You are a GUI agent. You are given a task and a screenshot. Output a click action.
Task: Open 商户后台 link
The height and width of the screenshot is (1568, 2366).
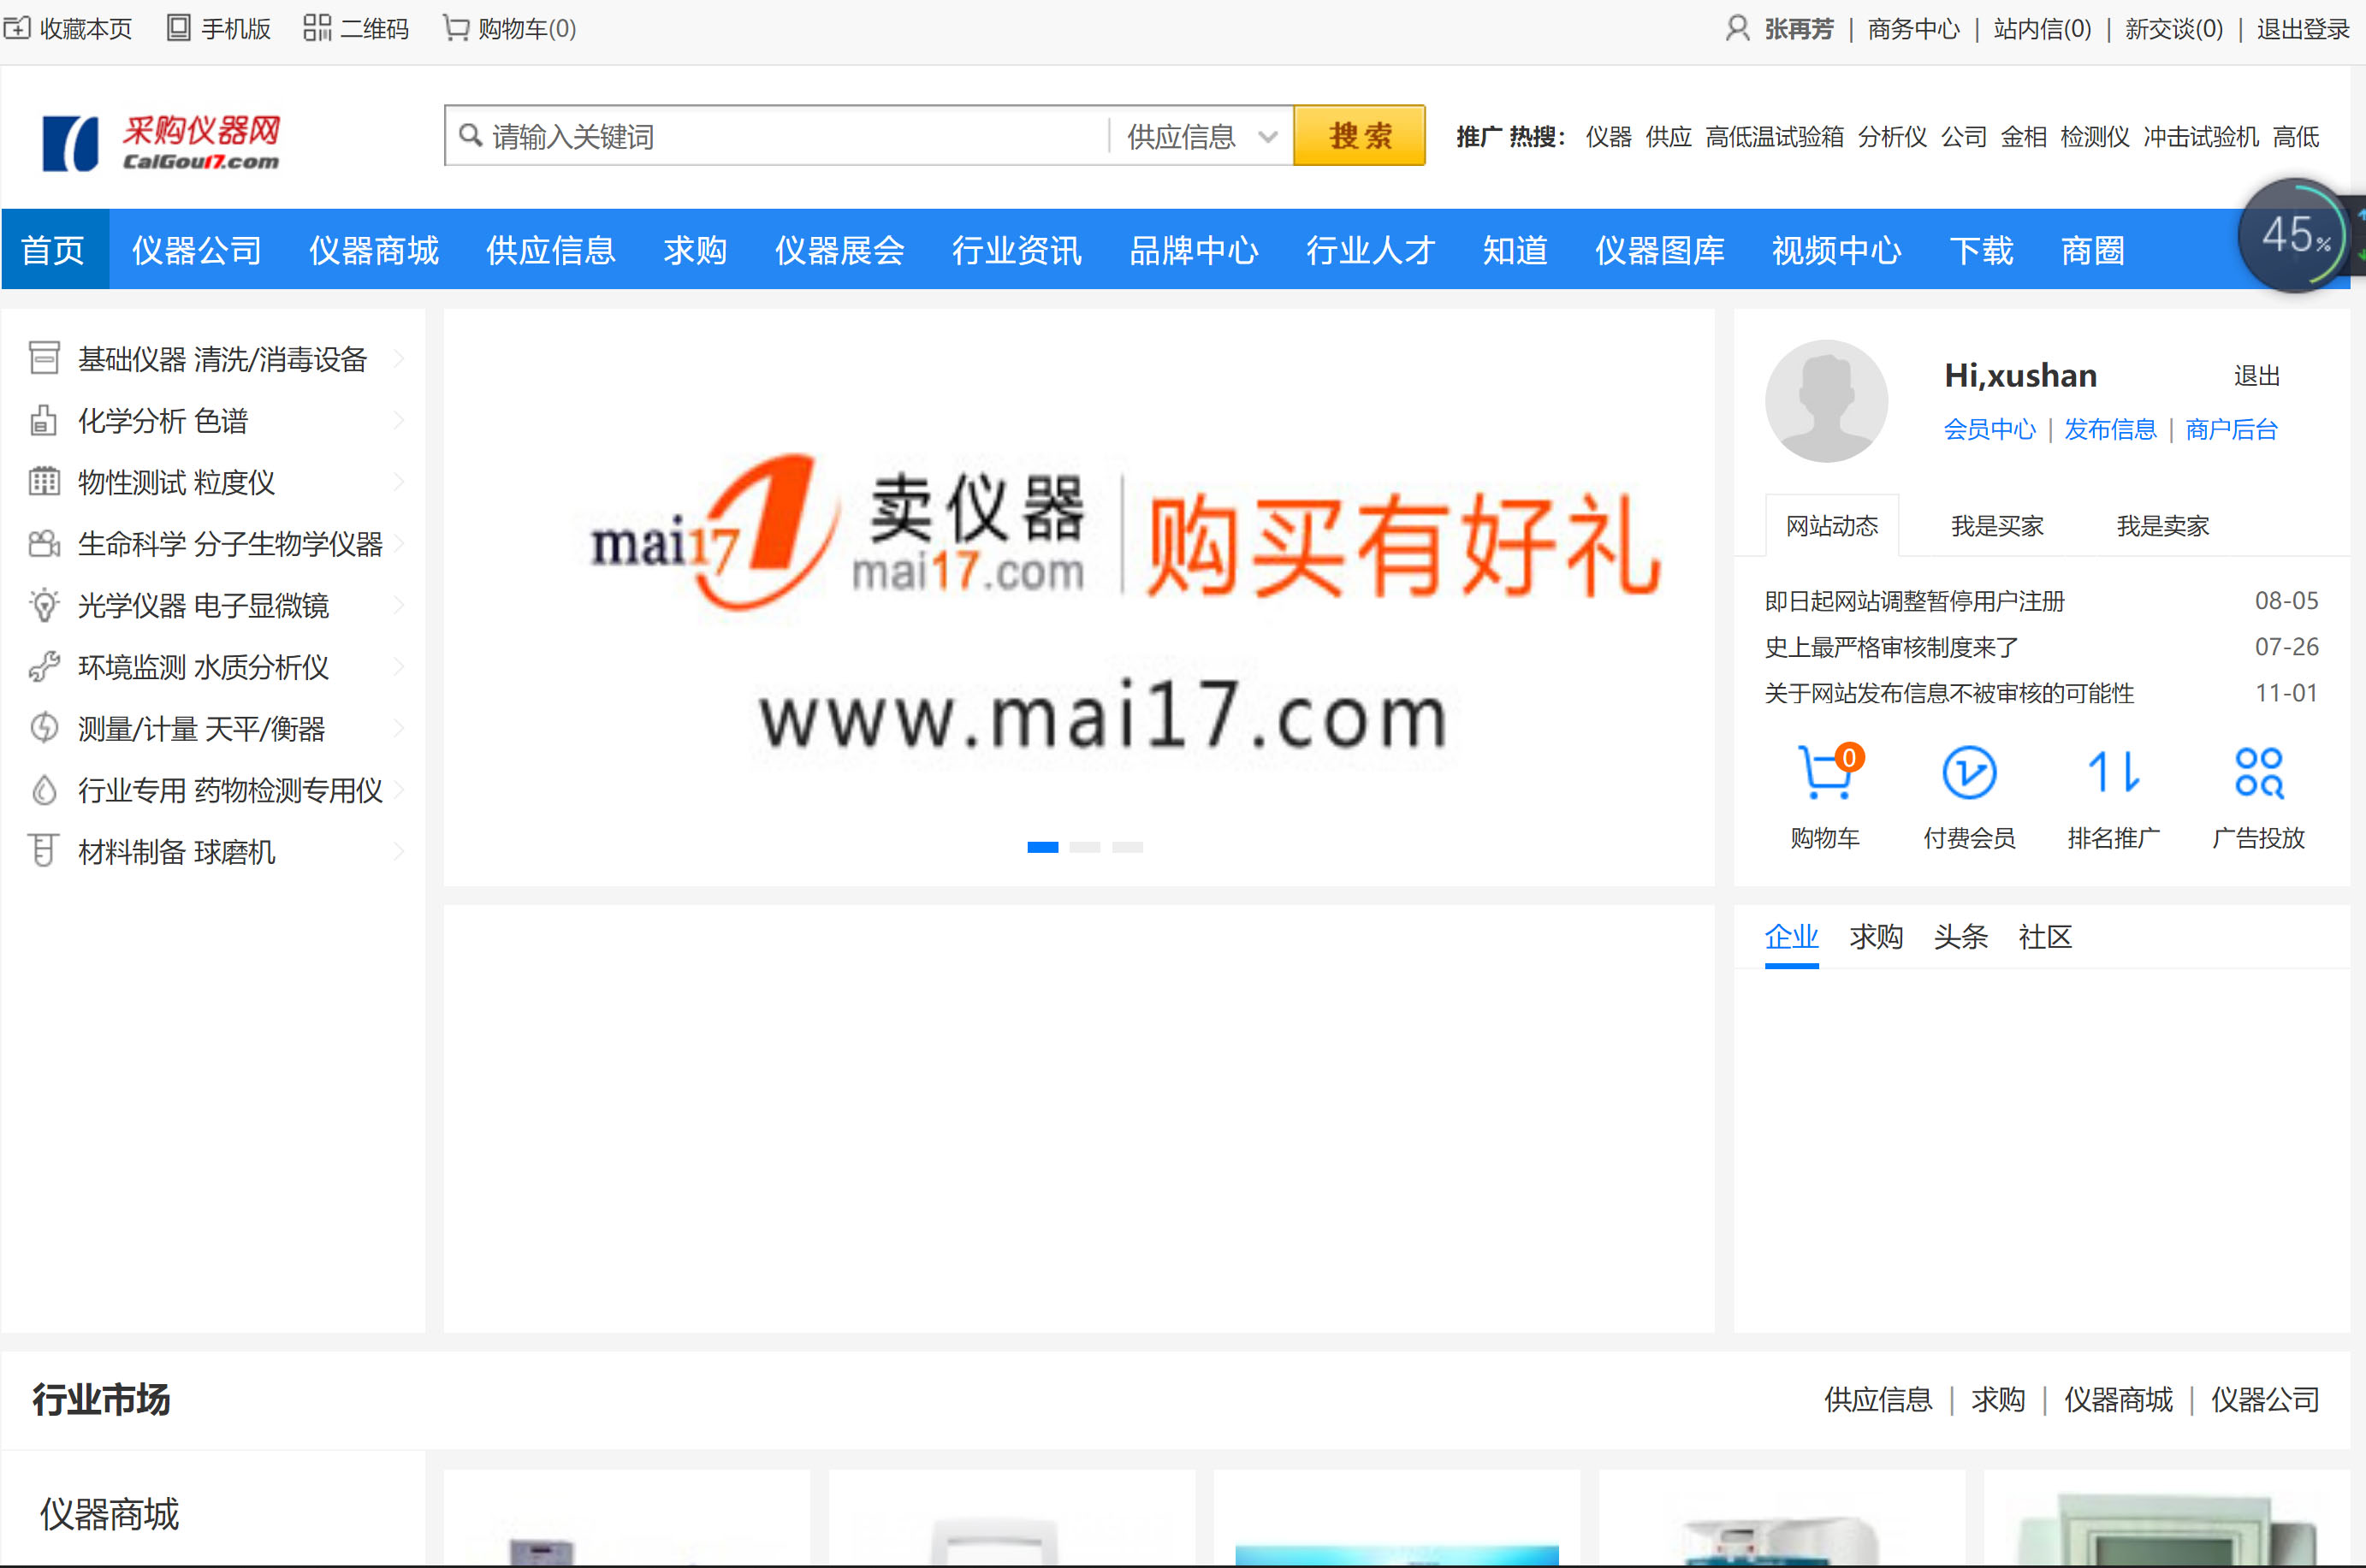(x=2231, y=429)
